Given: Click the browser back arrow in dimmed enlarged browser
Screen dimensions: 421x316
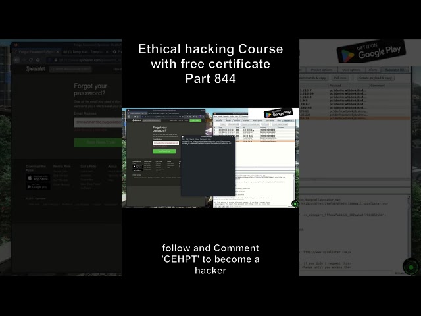Looking at the screenshot, I should click(17, 60).
